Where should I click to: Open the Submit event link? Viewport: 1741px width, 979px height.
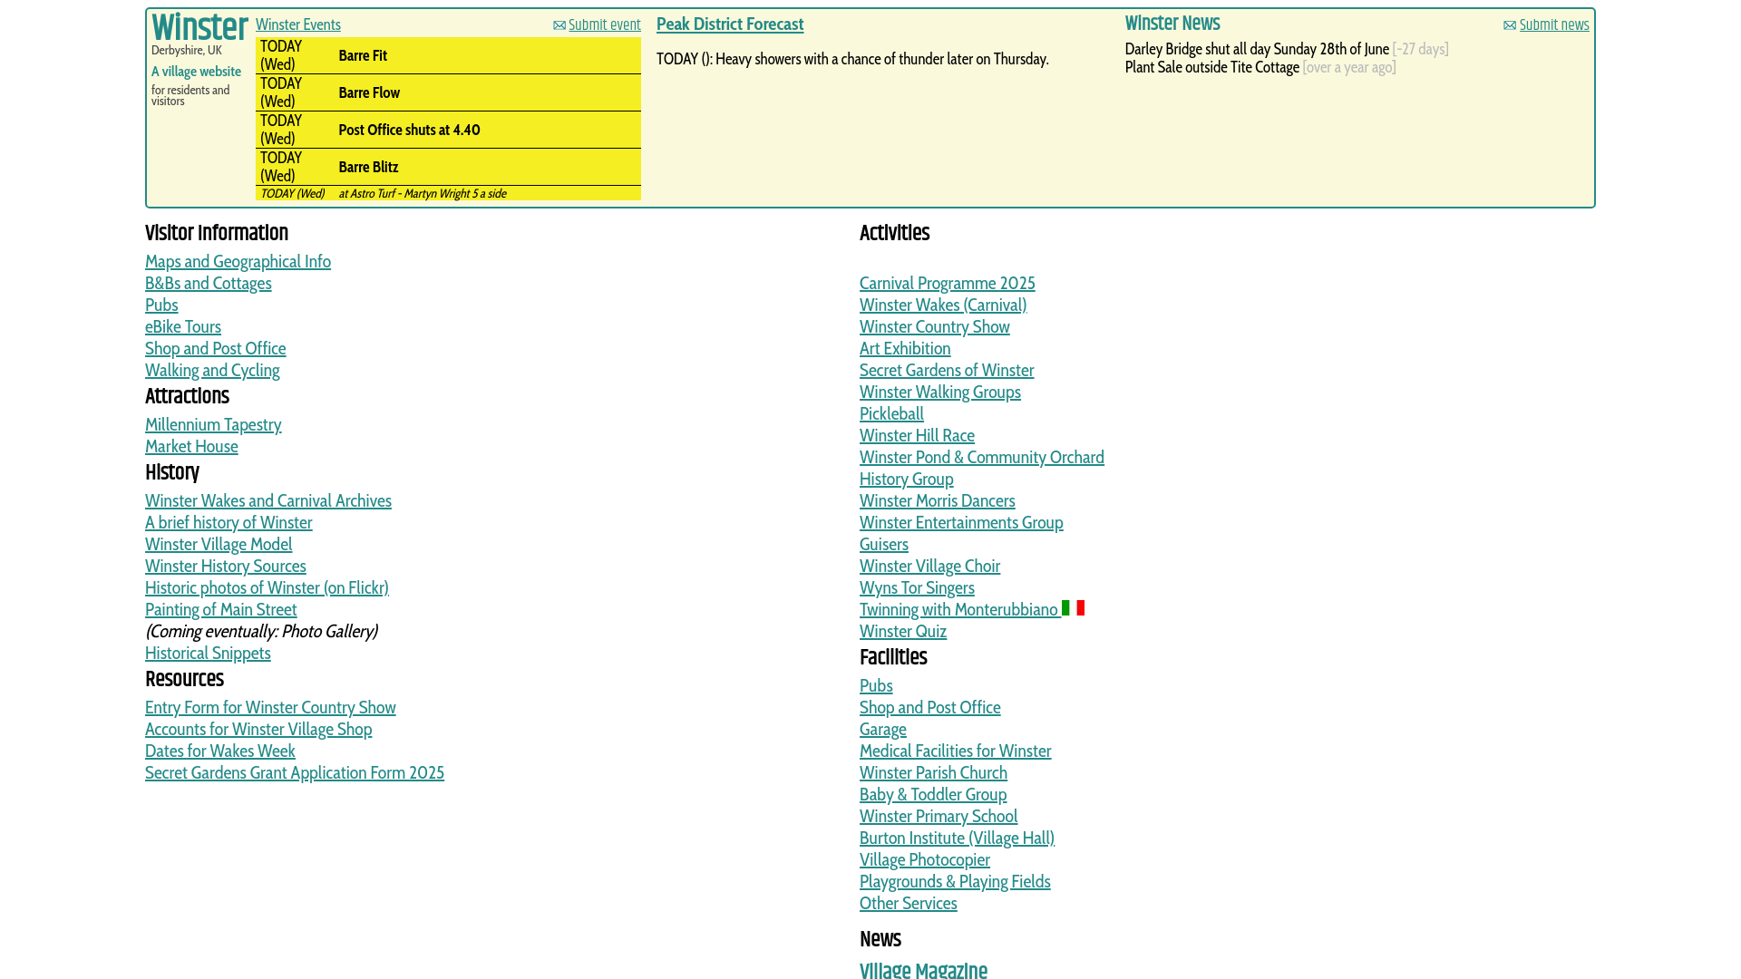pyautogui.click(x=604, y=24)
